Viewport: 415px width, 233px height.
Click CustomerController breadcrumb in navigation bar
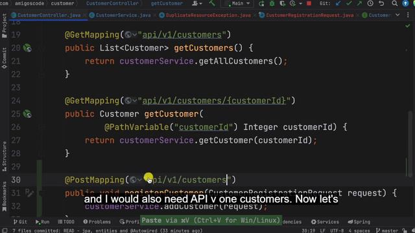coord(112,3)
